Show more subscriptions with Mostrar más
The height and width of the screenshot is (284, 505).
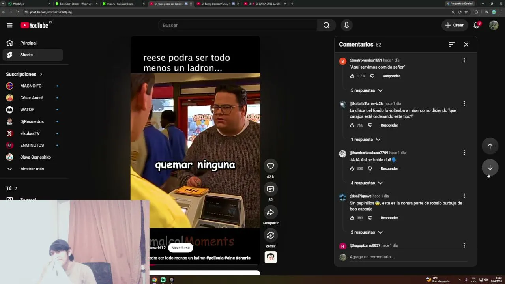tap(33, 169)
